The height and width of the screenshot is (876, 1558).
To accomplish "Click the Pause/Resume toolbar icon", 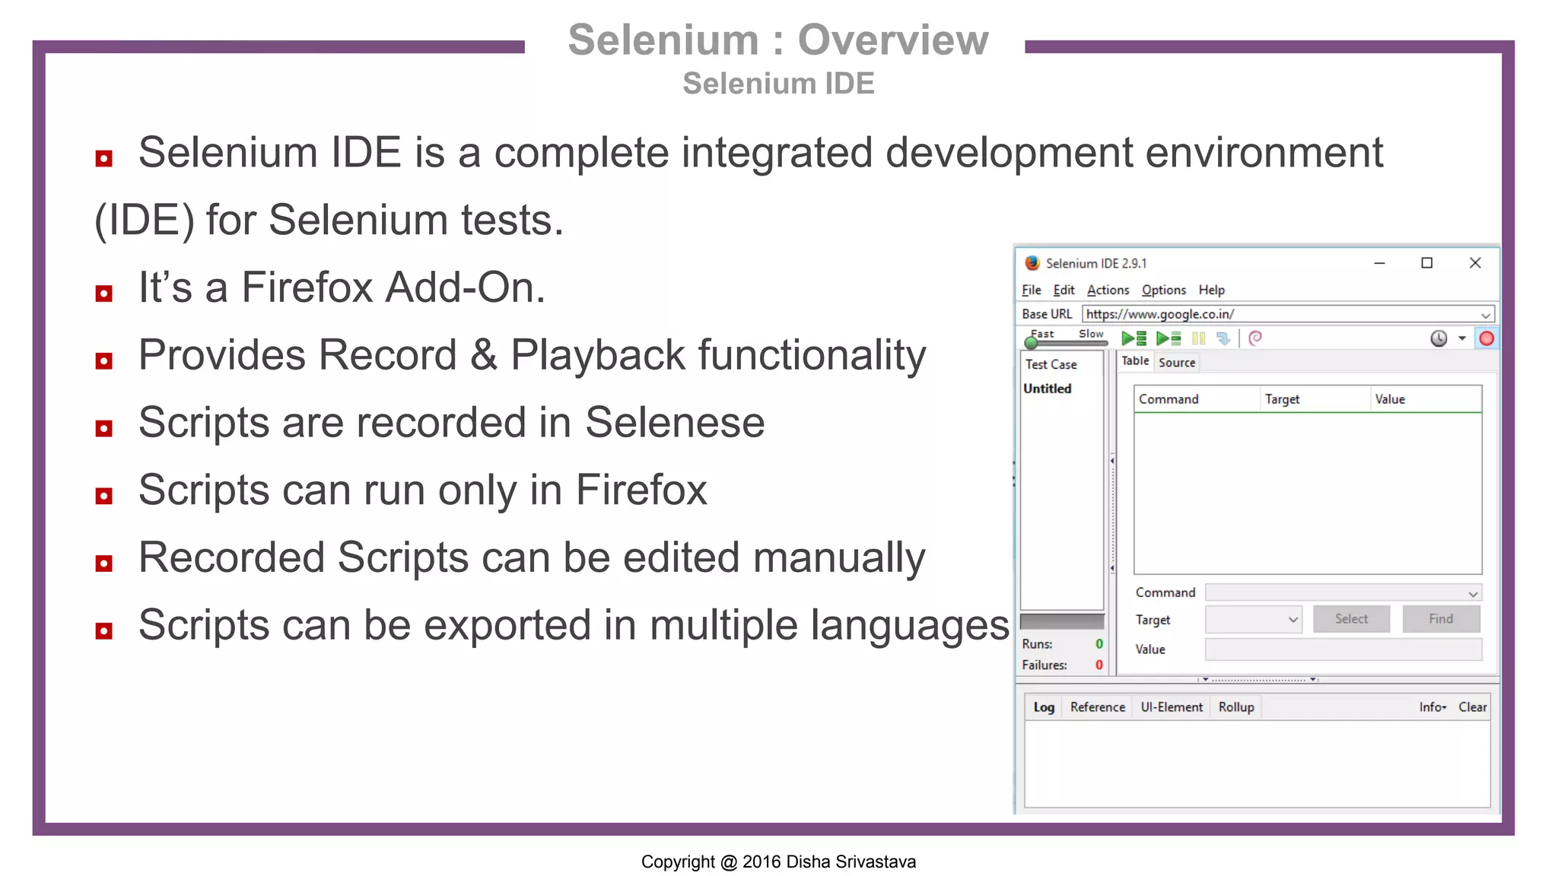I will (x=1199, y=338).
